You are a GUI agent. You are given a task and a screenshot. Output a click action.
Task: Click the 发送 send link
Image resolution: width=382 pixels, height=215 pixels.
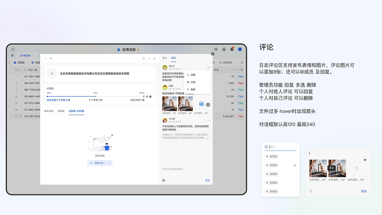(x=207, y=180)
